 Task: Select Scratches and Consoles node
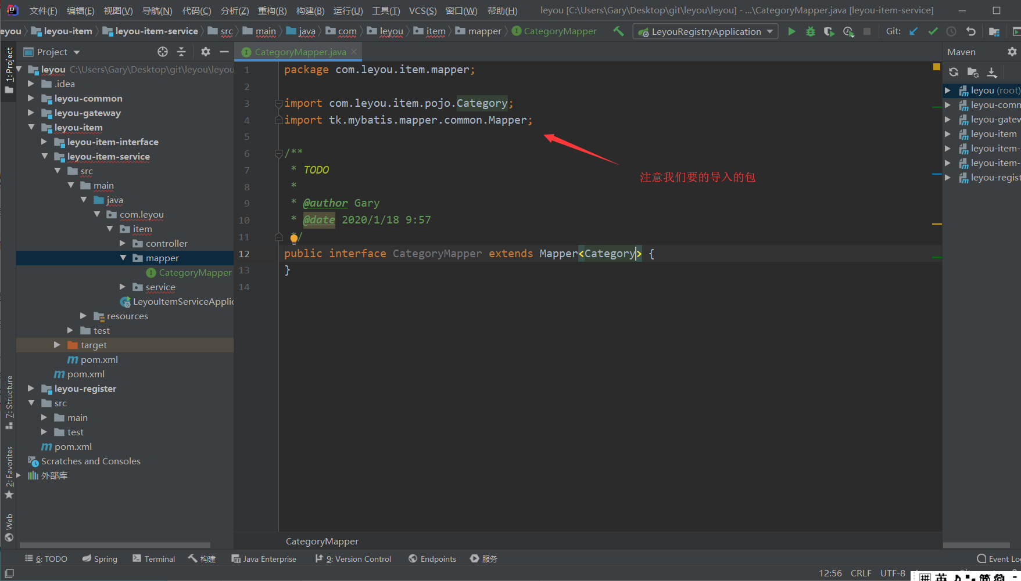(x=85, y=461)
